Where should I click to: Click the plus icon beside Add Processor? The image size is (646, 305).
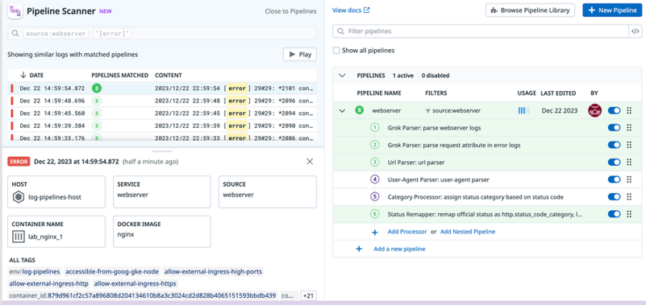pyautogui.click(x=375, y=233)
